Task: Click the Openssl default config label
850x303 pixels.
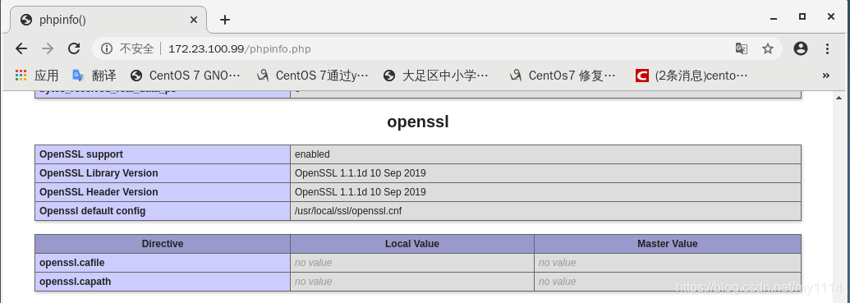Action: [x=93, y=211]
